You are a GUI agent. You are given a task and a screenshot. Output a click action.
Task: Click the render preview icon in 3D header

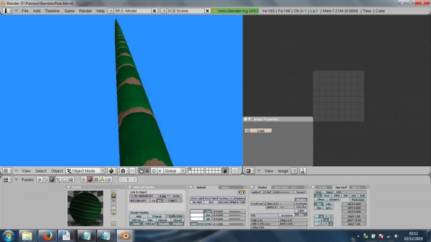click(x=234, y=171)
